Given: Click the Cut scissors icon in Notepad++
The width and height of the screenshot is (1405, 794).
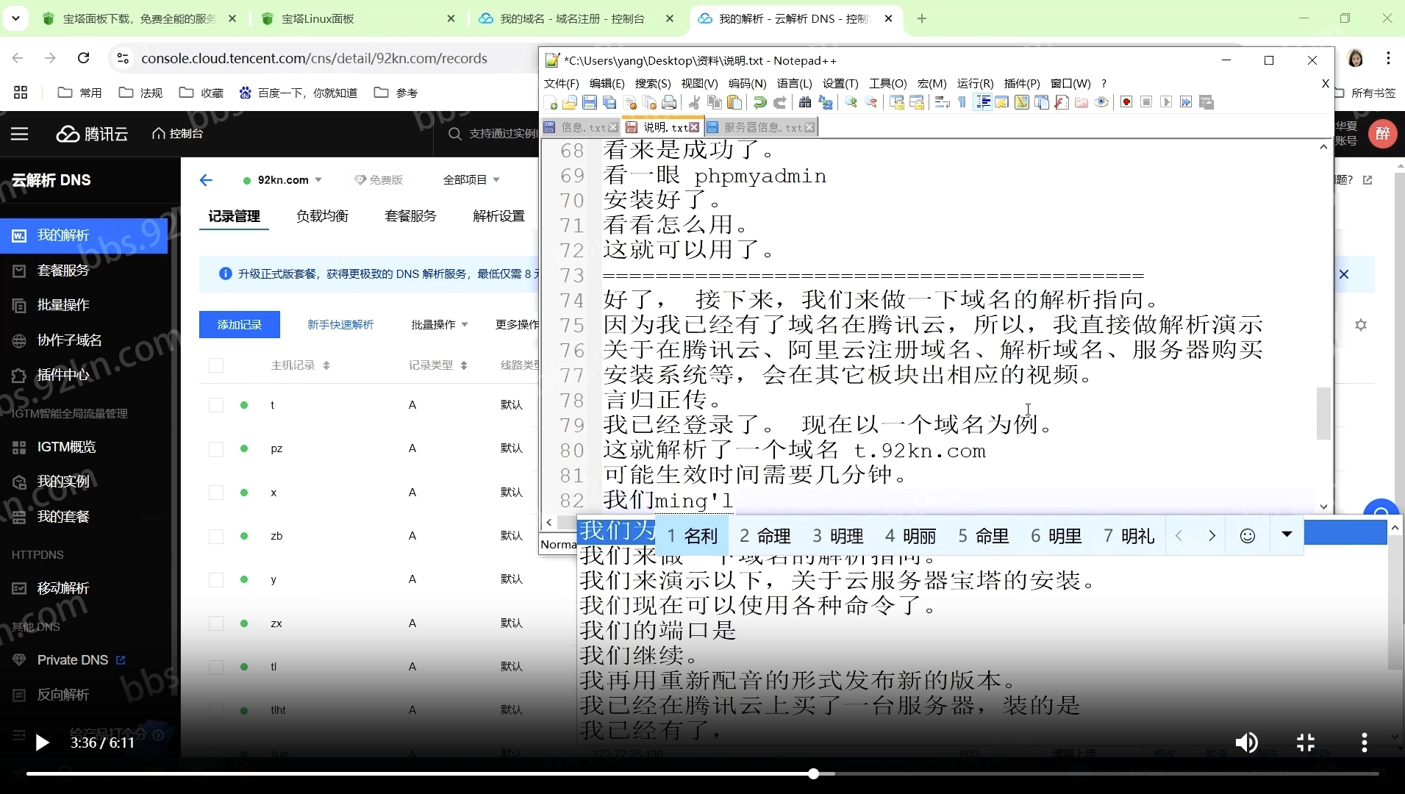Looking at the screenshot, I should (x=694, y=103).
